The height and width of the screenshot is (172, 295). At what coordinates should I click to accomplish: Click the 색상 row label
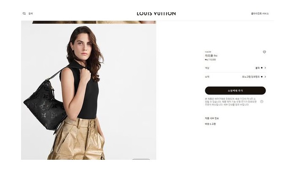click(x=207, y=68)
